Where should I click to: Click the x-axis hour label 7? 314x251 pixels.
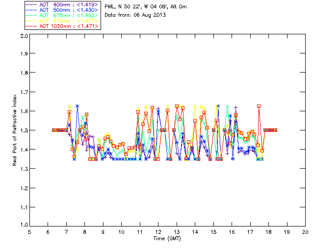pos(66,232)
